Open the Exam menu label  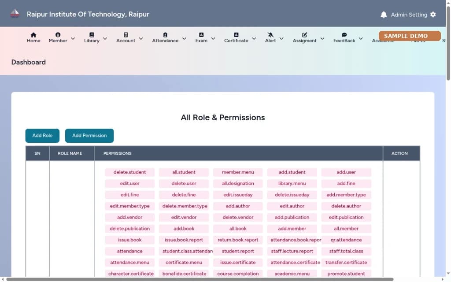pos(201,41)
